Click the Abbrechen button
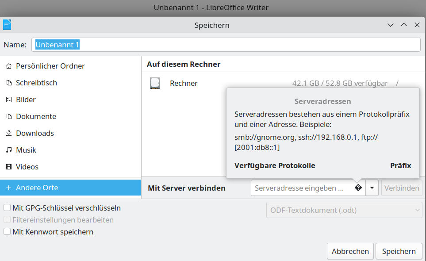Viewport: 426px width, 261px height. [350, 251]
